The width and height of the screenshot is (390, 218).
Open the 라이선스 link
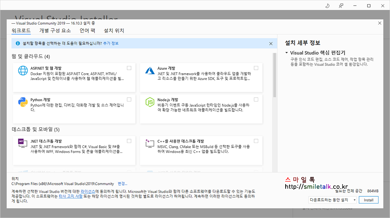[x=88, y=191]
